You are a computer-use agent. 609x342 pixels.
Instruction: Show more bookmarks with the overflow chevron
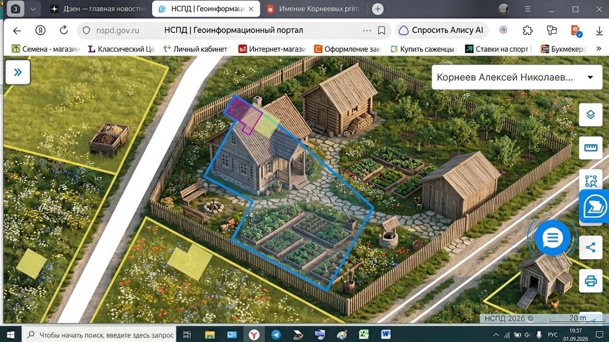599,49
